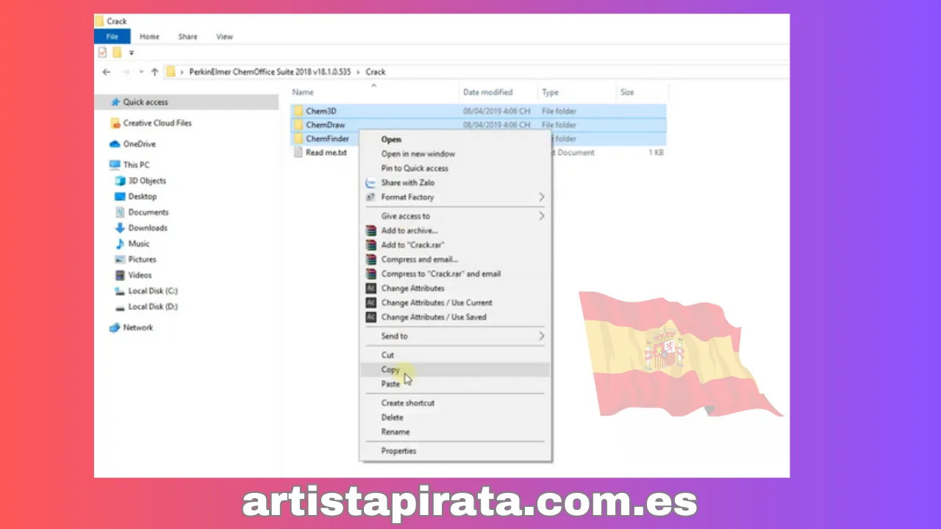Expand the Send to submenu arrow
Screen dimensions: 941x529
542,336
